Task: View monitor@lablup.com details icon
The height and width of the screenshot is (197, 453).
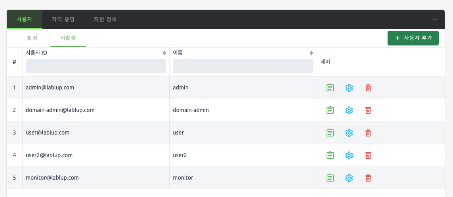Action: (x=330, y=178)
